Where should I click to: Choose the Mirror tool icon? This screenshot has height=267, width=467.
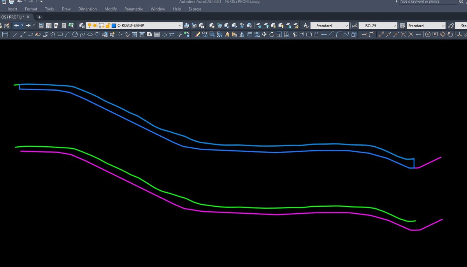coord(242,35)
